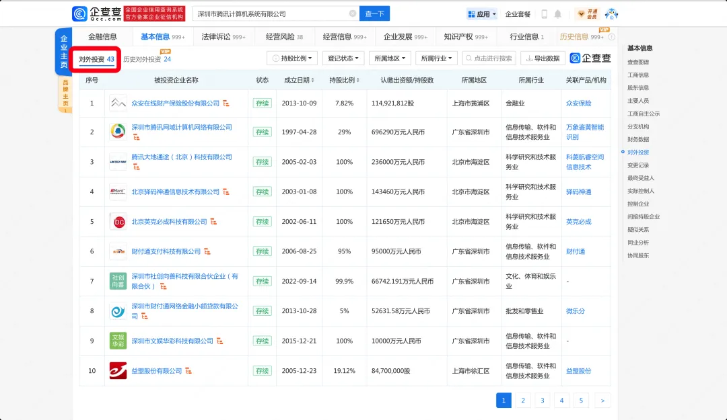727x420 pixels.
Task: Switch to the 法律诉讼 tab
Action: pos(223,36)
